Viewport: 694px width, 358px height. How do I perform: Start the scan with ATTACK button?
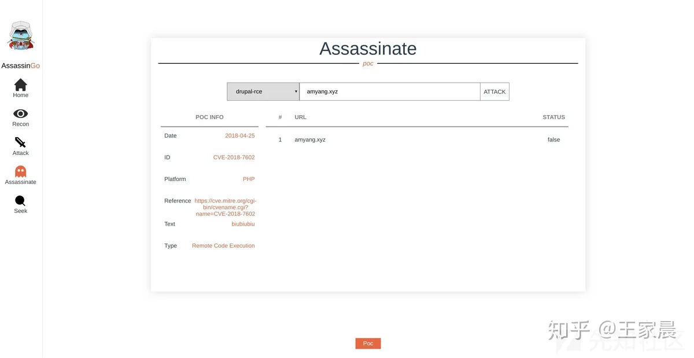coord(494,91)
